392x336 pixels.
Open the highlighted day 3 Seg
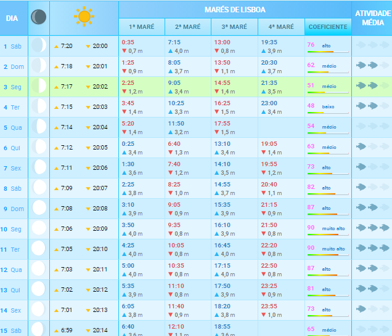(x=12, y=87)
